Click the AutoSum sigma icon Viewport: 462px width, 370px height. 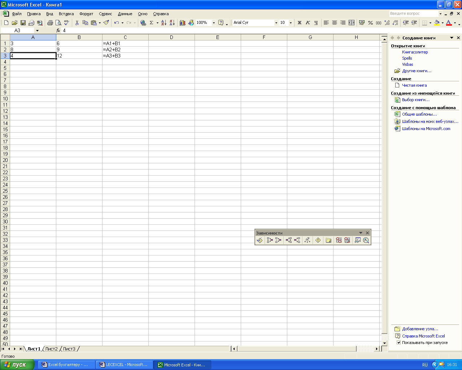point(152,23)
